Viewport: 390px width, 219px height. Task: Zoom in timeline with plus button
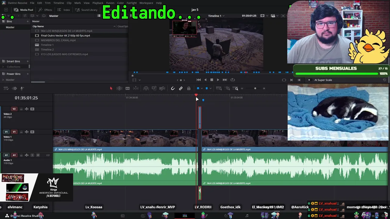(264, 89)
